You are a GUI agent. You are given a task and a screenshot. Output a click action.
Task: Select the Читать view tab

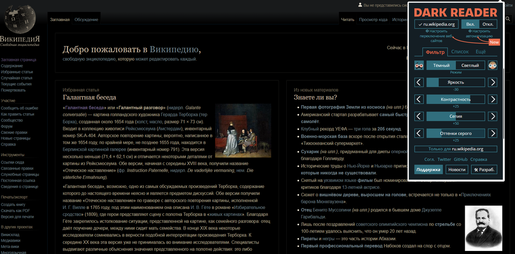coord(348,19)
